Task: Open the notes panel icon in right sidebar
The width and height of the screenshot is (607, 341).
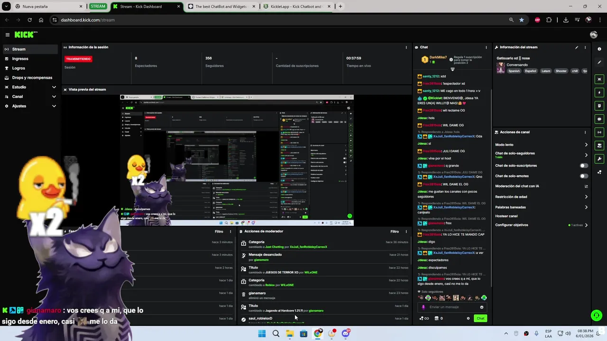Action: (x=599, y=106)
